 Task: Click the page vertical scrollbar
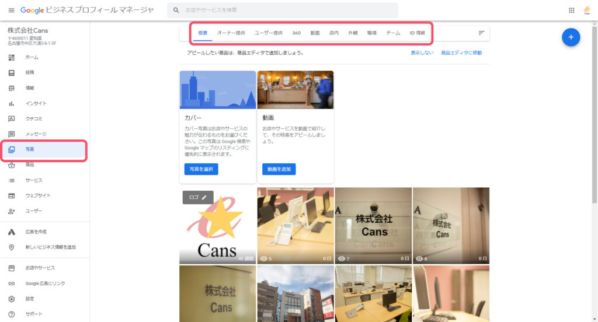(x=594, y=117)
